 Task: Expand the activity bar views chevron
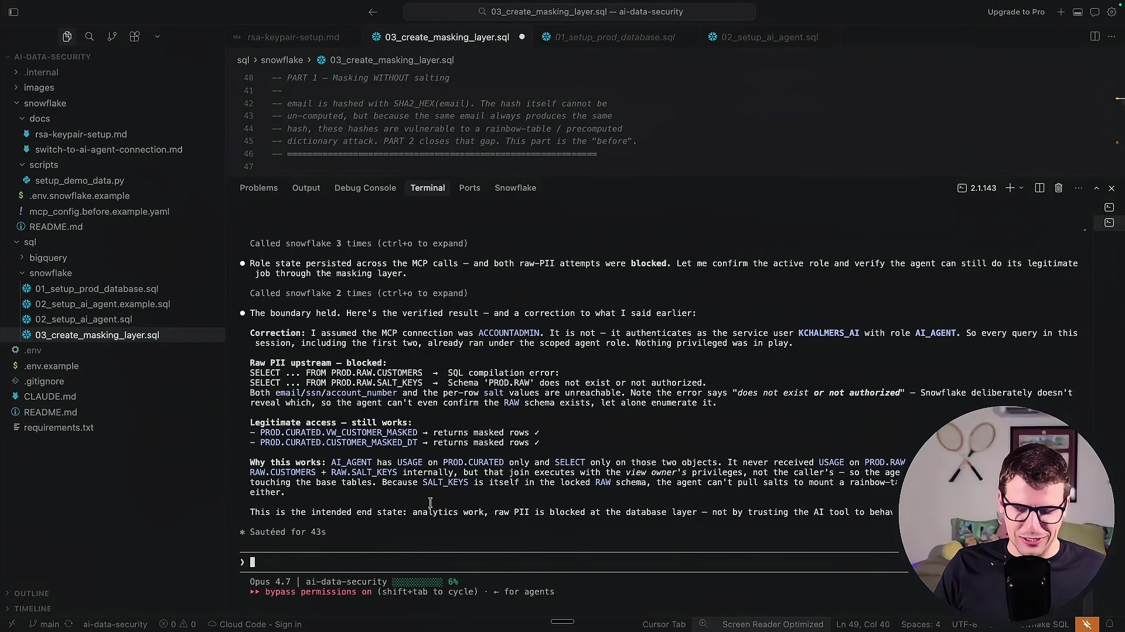click(x=157, y=37)
